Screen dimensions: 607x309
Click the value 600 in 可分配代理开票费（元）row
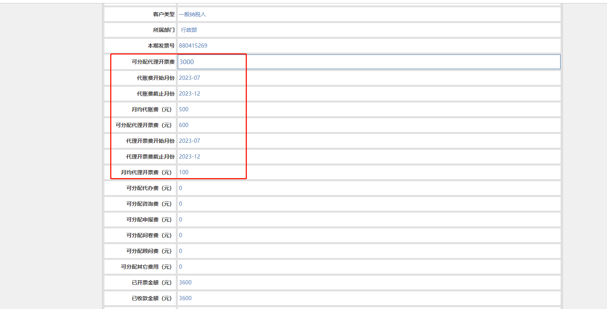pyautogui.click(x=184, y=125)
